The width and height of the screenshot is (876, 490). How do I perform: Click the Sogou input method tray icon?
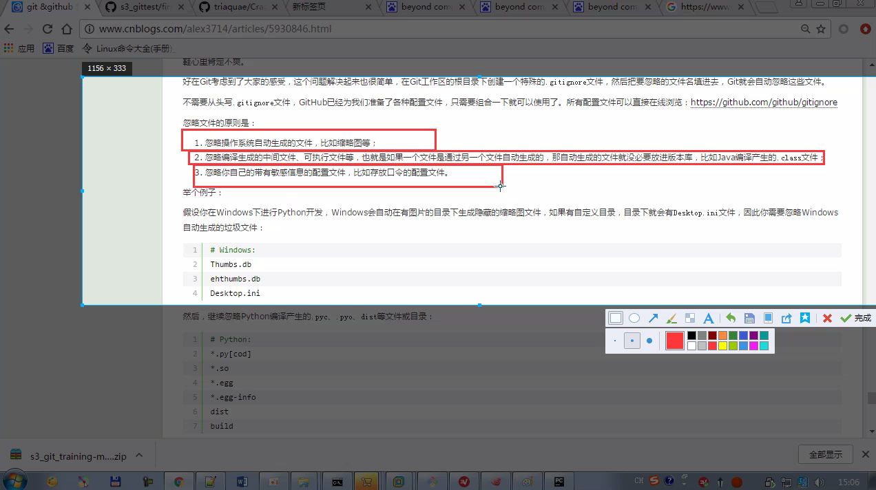tap(654, 481)
